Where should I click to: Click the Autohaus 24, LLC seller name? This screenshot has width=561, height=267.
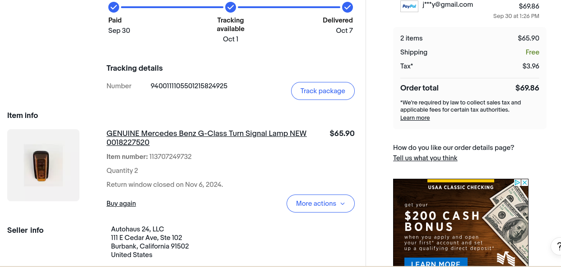point(138,229)
